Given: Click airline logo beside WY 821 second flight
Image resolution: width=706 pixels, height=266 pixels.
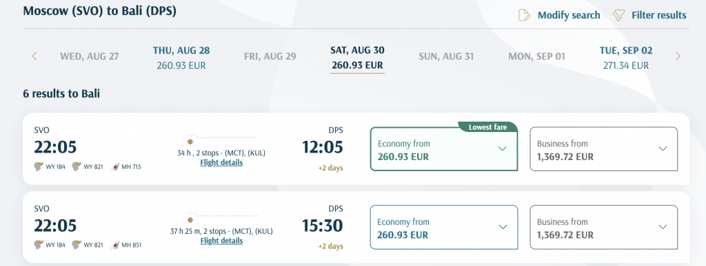Looking at the screenshot, I should (77, 245).
